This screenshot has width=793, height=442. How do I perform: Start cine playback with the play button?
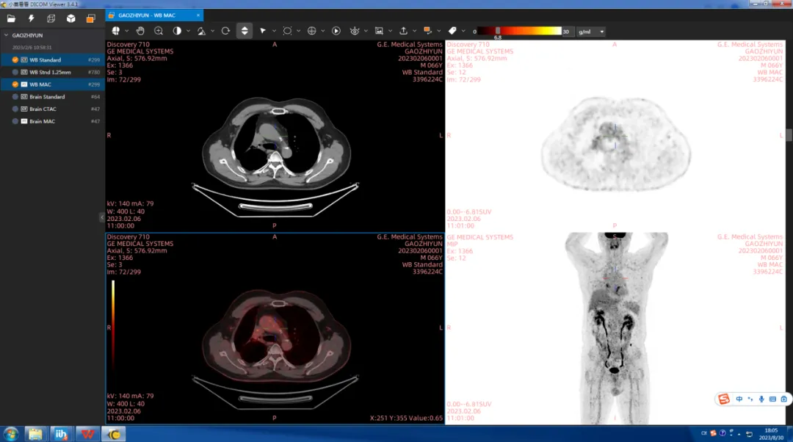pyautogui.click(x=336, y=31)
